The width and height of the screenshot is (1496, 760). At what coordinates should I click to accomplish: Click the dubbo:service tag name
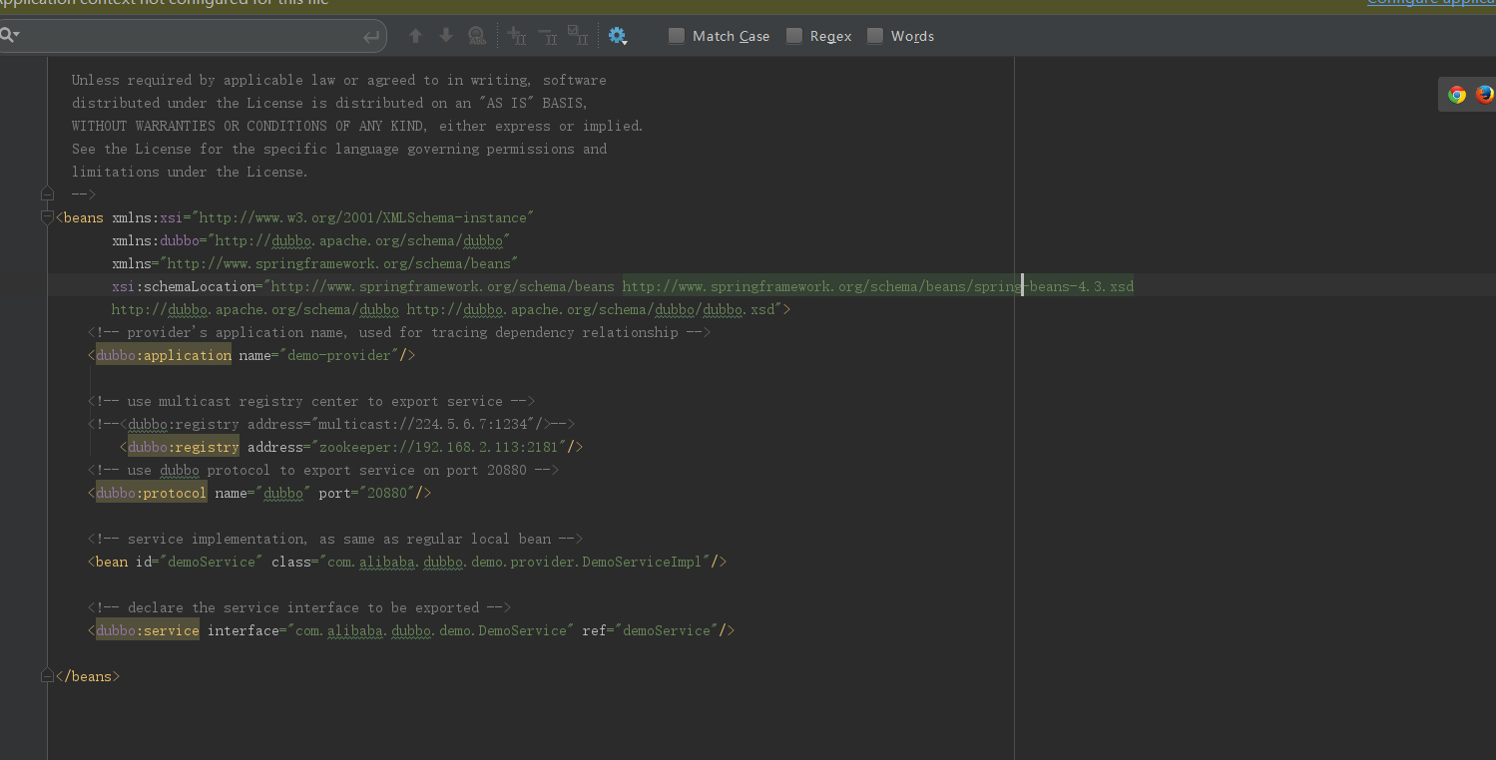(x=148, y=630)
